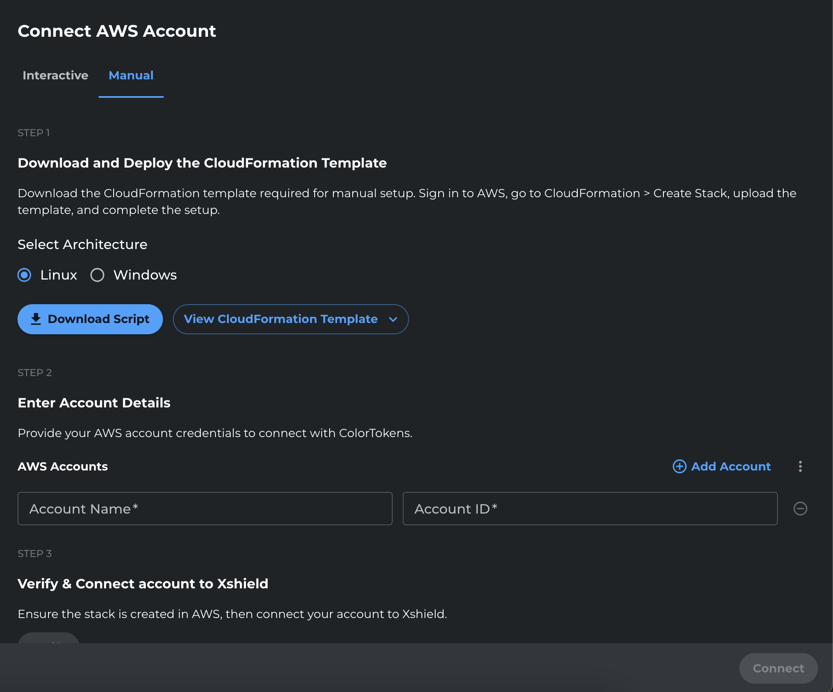Open AWS Accounts options via the vertical dots icon
Screen dimensions: 833x692
tap(800, 466)
